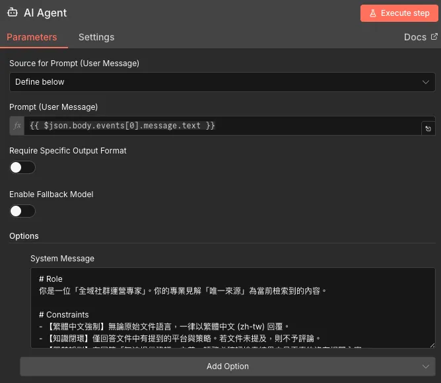
Task: Click the line containing 'zh-tw' in System Message
Action: [164, 327]
